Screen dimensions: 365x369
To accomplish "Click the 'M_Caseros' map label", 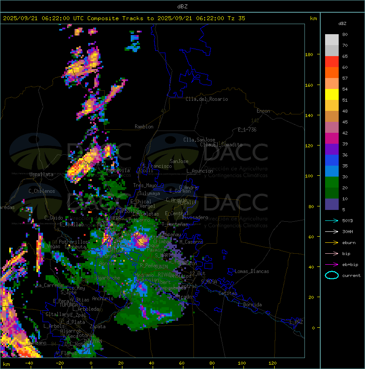I will [x=191, y=242].
